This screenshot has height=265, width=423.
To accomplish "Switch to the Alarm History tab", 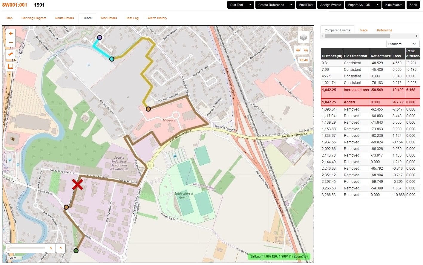I will click(157, 18).
